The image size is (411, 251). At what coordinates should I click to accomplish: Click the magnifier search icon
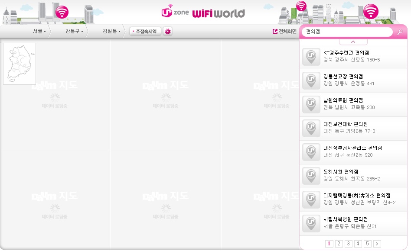[400, 32]
